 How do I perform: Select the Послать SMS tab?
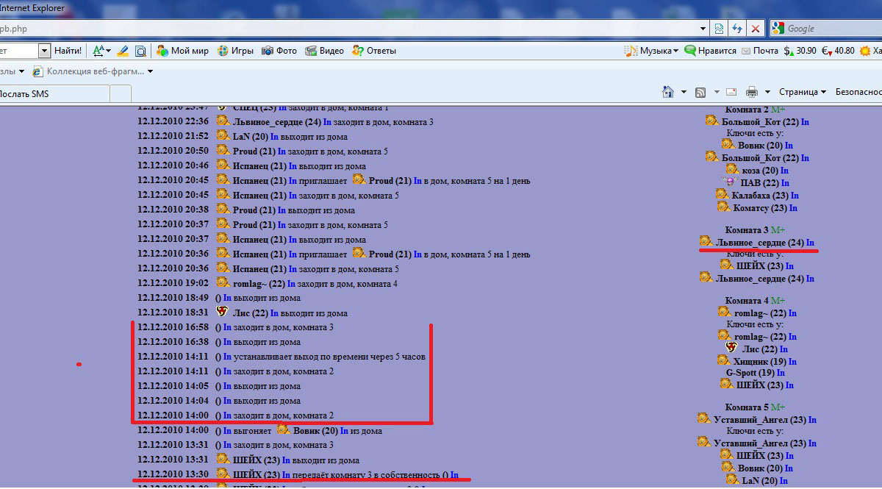pyautogui.click(x=44, y=93)
